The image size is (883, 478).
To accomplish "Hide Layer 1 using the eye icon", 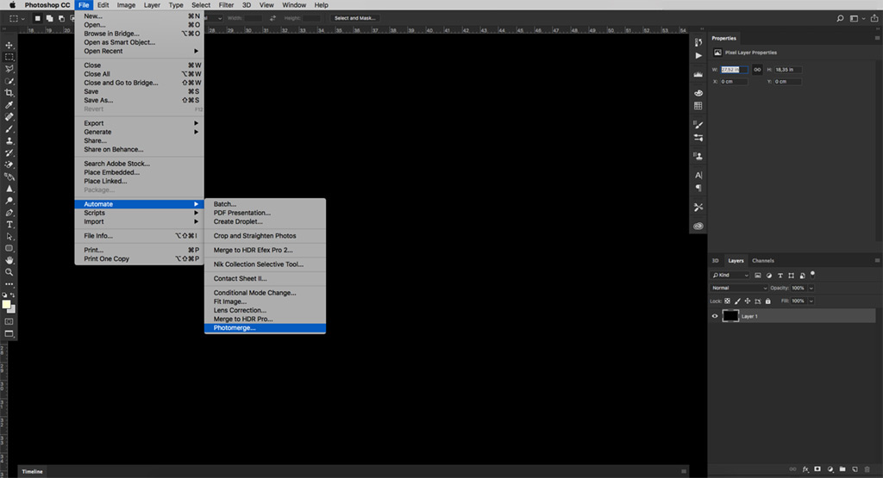I will click(715, 316).
